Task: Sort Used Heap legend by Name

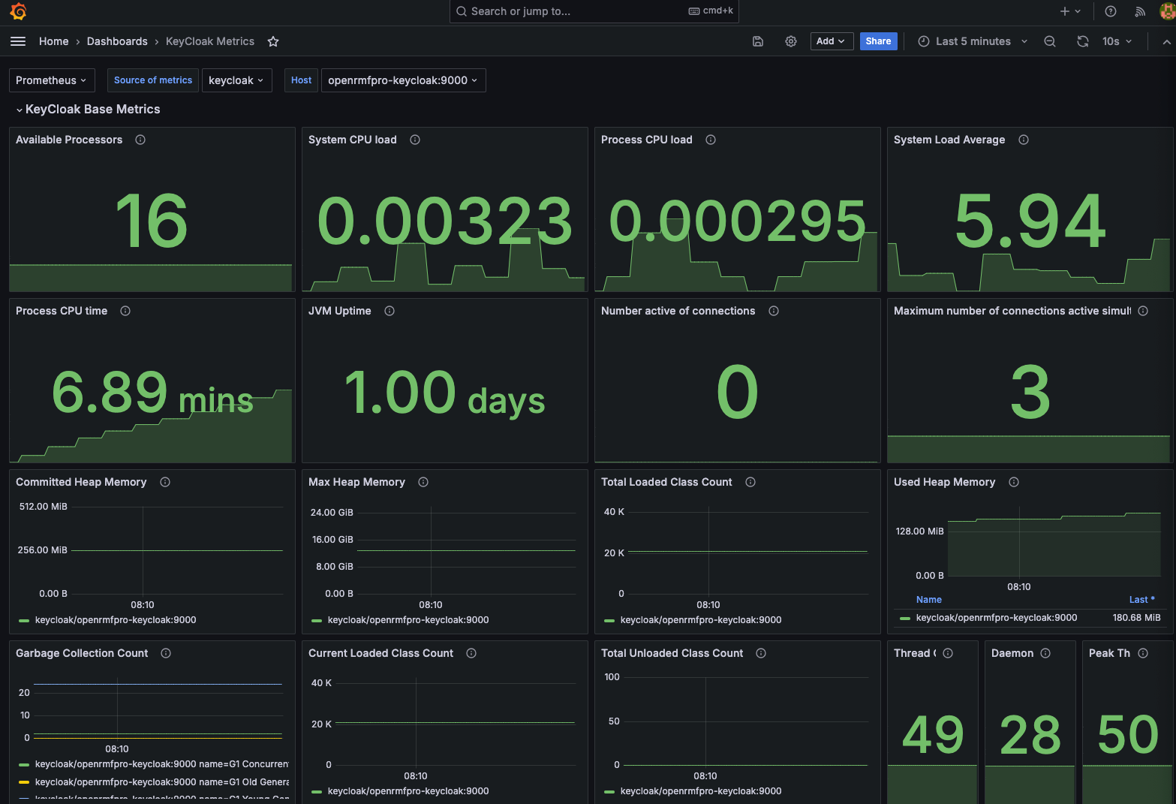Action: (929, 600)
